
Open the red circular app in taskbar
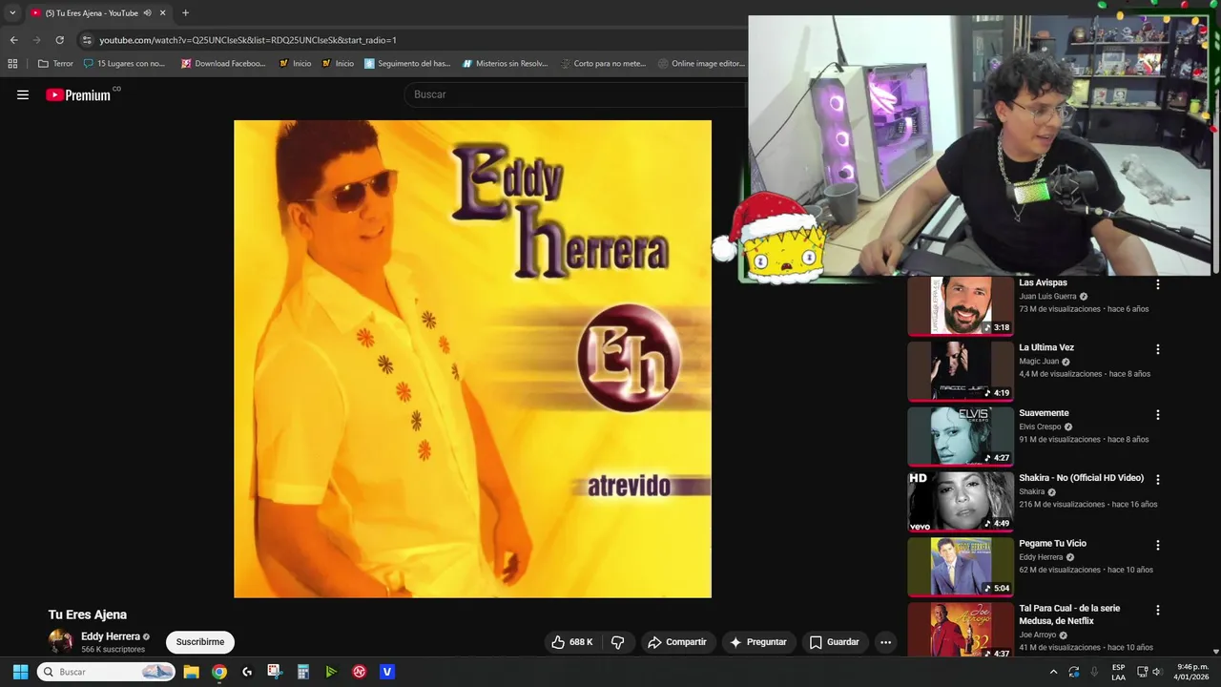tap(360, 672)
